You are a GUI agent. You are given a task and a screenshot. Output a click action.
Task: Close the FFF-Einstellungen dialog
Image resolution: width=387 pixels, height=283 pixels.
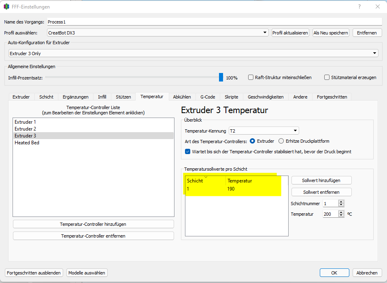pyautogui.click(x=378, y=6)
